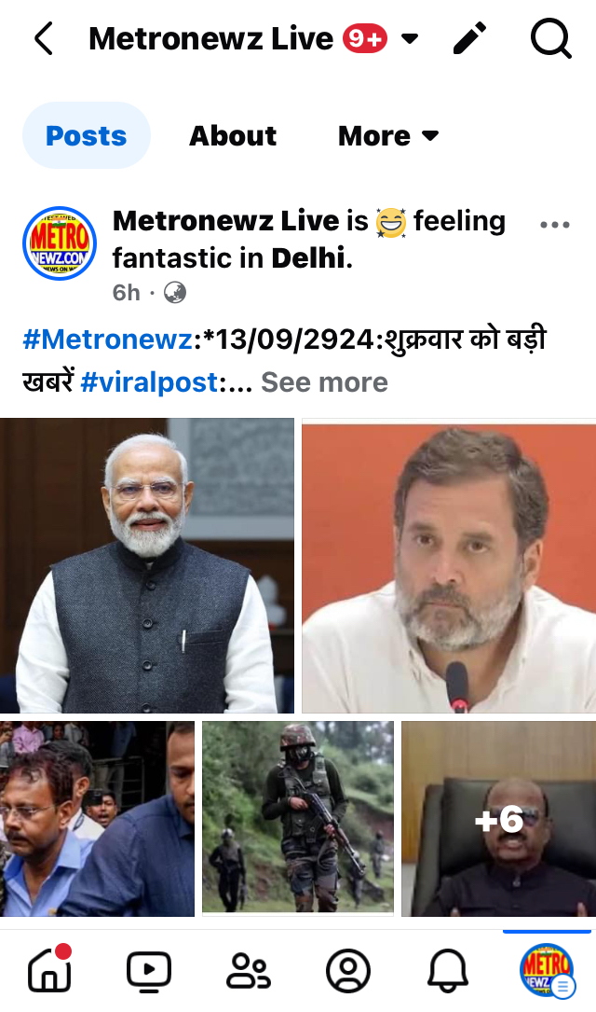596x1012 pixels.
Task: Tap See more to expand post text
Action: (x=324, y=382)
